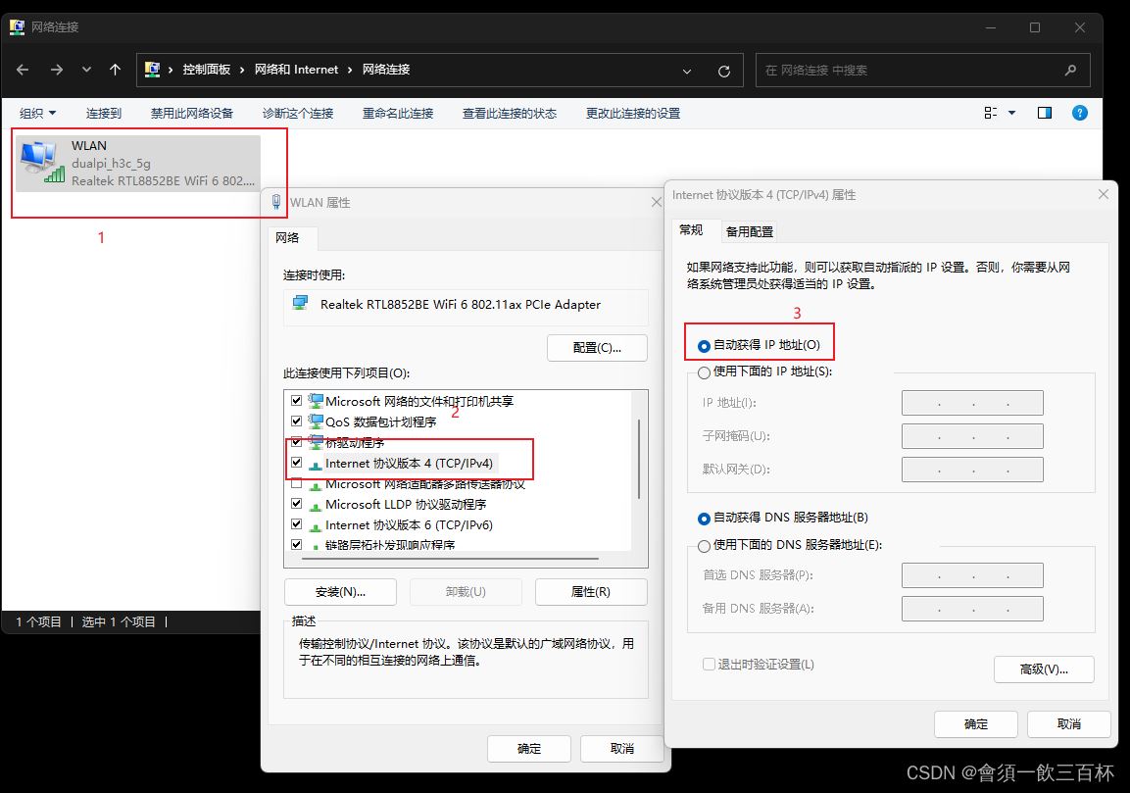This screenshot has width=1130, height=793.
Task: Select the WLAN adapter icon
Action: coord(42,162)
